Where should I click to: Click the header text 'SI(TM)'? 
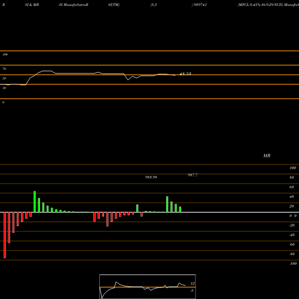[114, 5]
